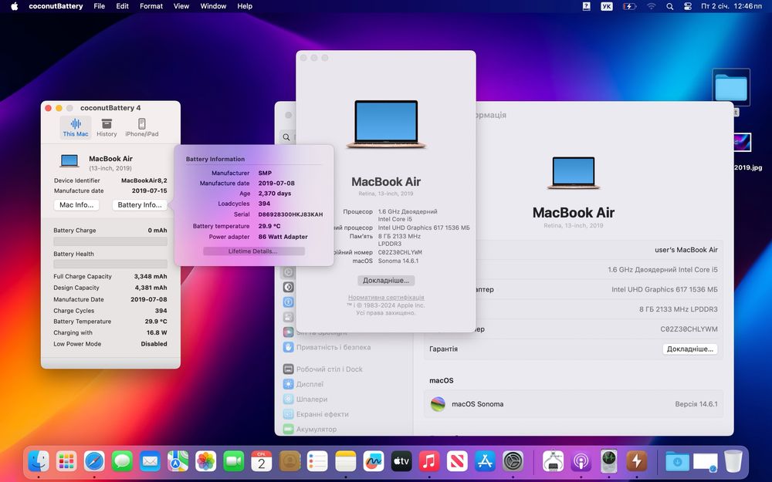Select Приватність і безпека in Settings sidebar
The image size is (772, 482).
327,347
